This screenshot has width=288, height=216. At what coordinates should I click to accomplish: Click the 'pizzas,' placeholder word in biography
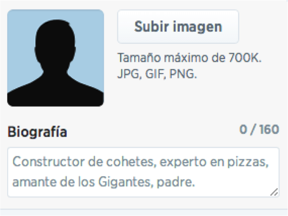pyautogui.click(x=248, y=162)
